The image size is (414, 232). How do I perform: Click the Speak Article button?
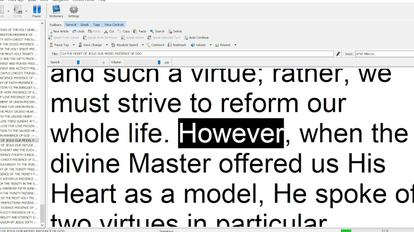133,38
